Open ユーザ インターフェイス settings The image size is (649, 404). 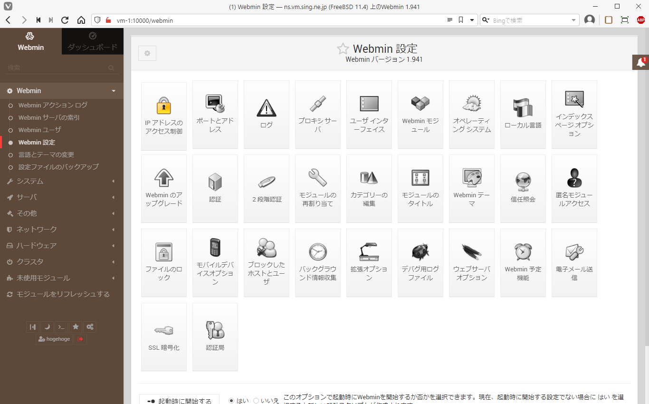tap(369, 115)
